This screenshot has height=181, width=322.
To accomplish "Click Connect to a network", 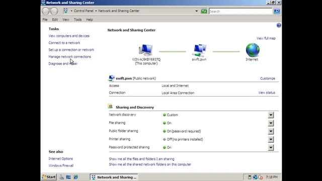I will [64, 43].
